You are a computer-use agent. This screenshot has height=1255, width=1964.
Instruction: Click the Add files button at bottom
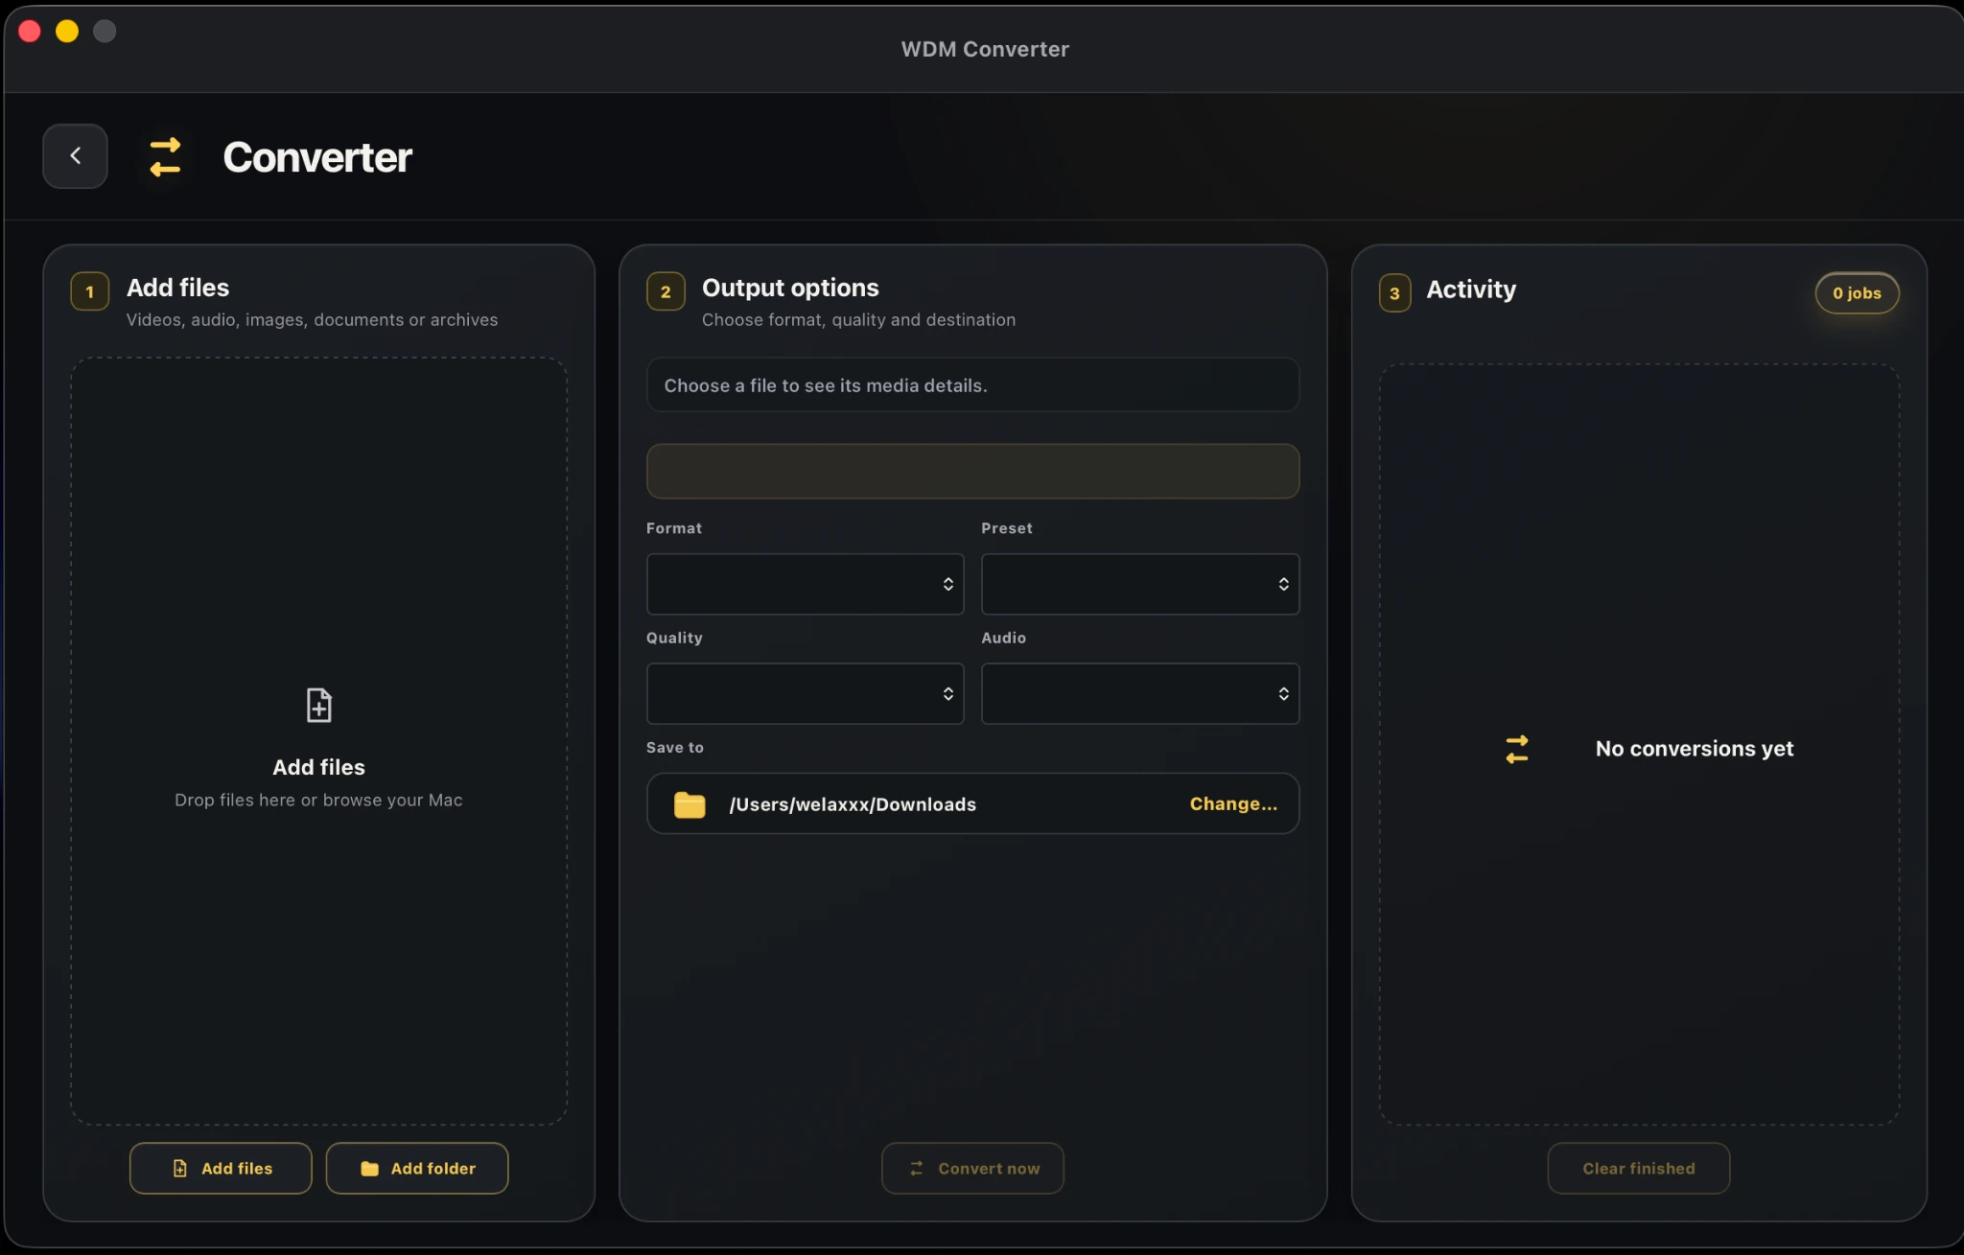click(x=221, y=1168)
